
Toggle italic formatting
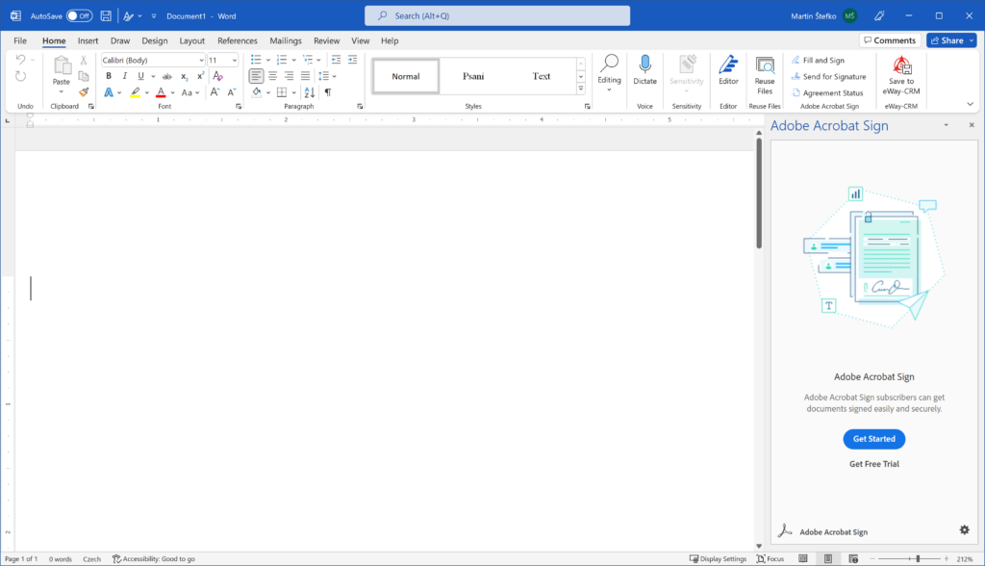click(124, 76)
